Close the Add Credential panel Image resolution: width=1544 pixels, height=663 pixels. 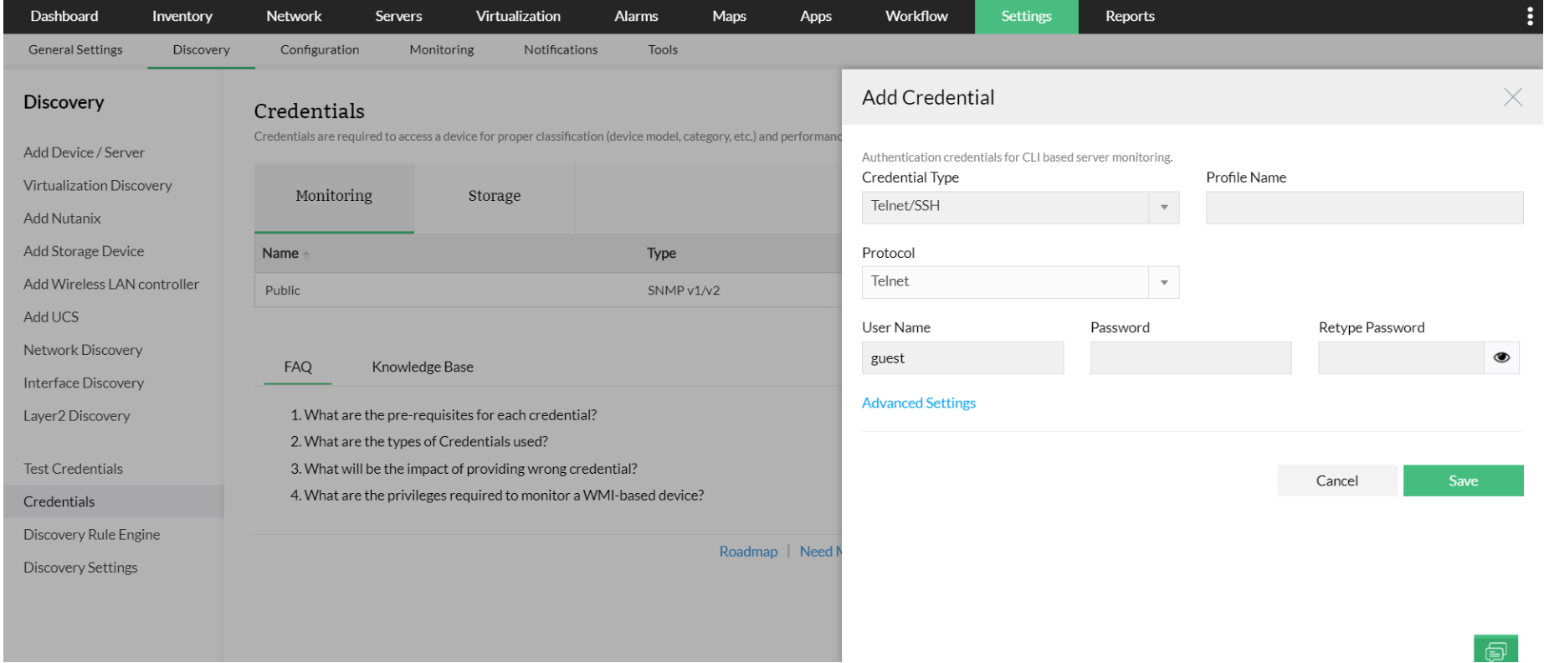coord(1512,97)
